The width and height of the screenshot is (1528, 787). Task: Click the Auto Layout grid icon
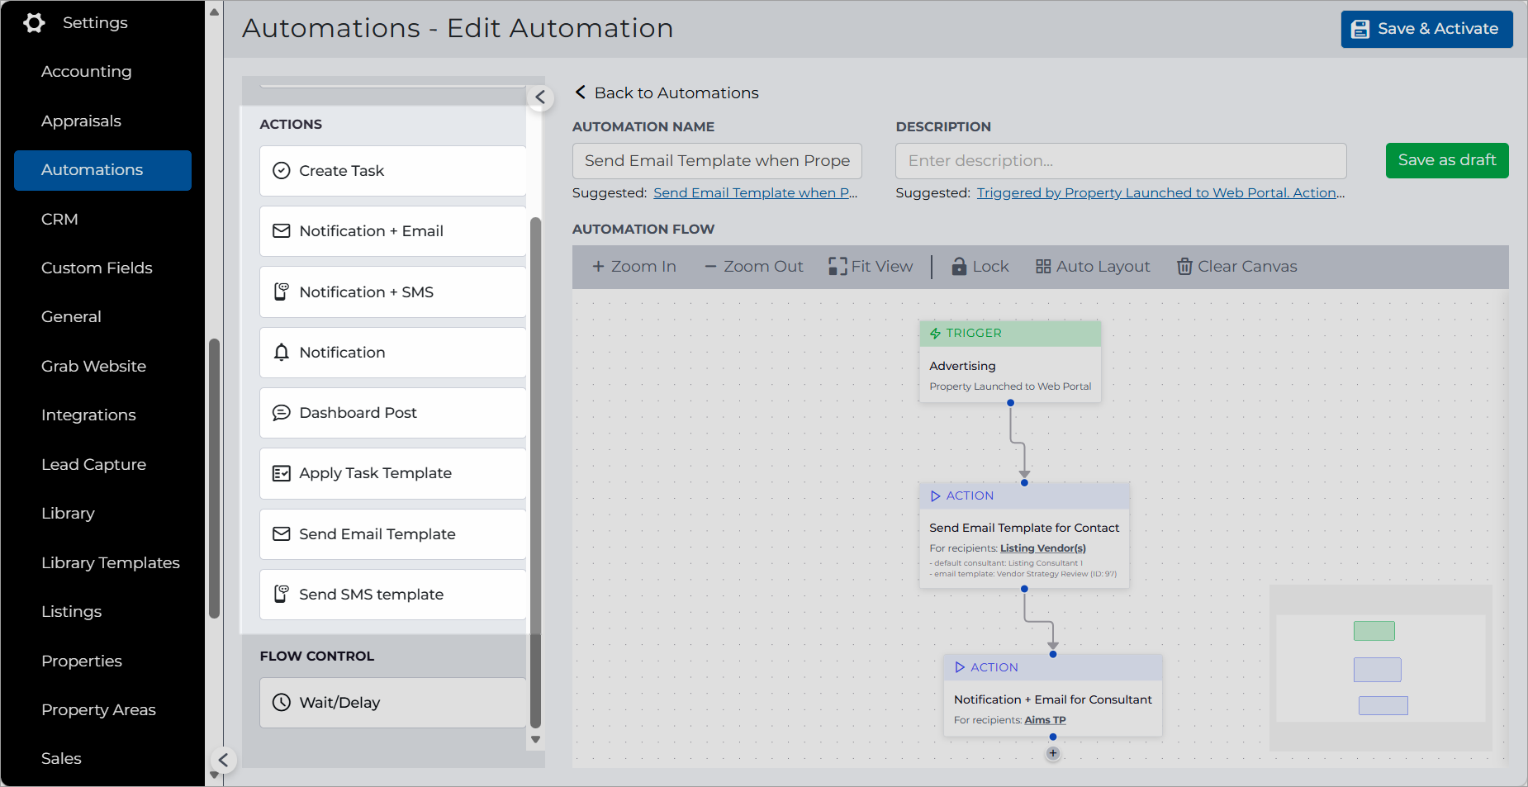tap(1043, 267)
